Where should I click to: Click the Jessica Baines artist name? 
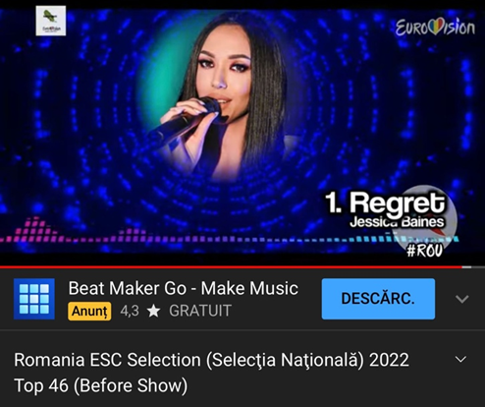[x=397, y=222]
